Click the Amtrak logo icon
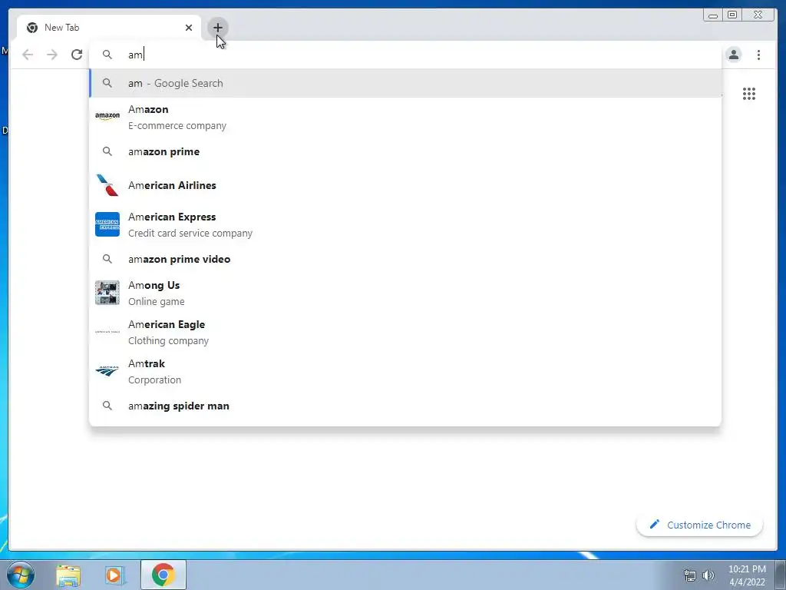Image resolution: width=786 pixels, height=590 pixels. point(107,371)
